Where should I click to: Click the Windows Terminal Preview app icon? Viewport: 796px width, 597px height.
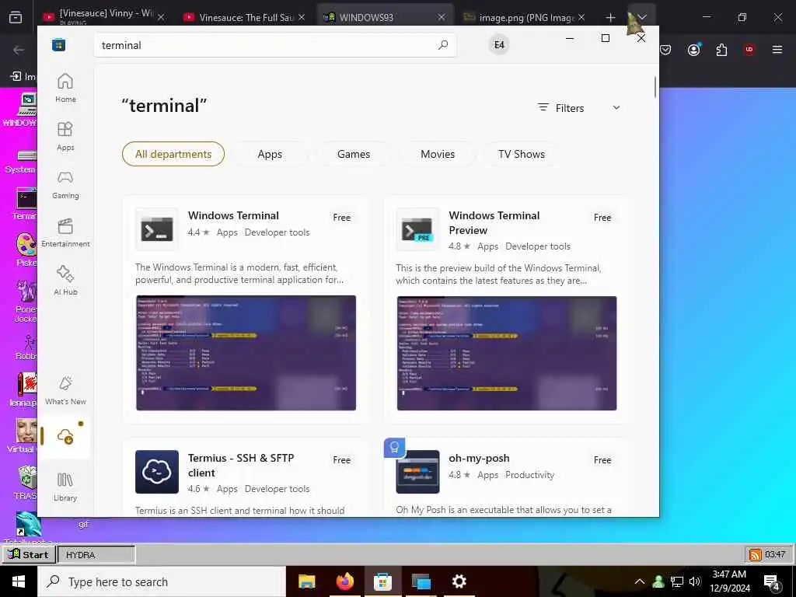417,229
